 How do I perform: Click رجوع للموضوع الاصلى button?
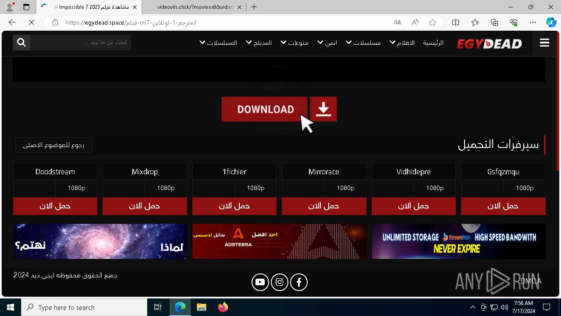[53, 145]
